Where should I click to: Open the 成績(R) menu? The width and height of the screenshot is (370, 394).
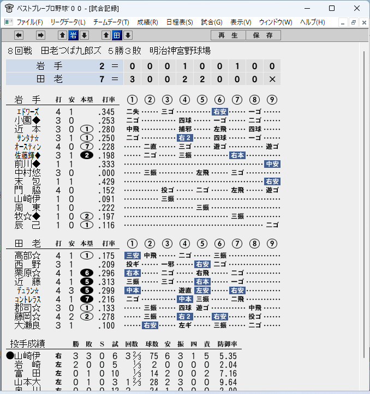tap(147, 22)
